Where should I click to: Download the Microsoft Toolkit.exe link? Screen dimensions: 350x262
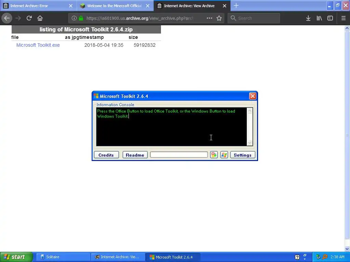pyautogui.click(x=38, y=45)
